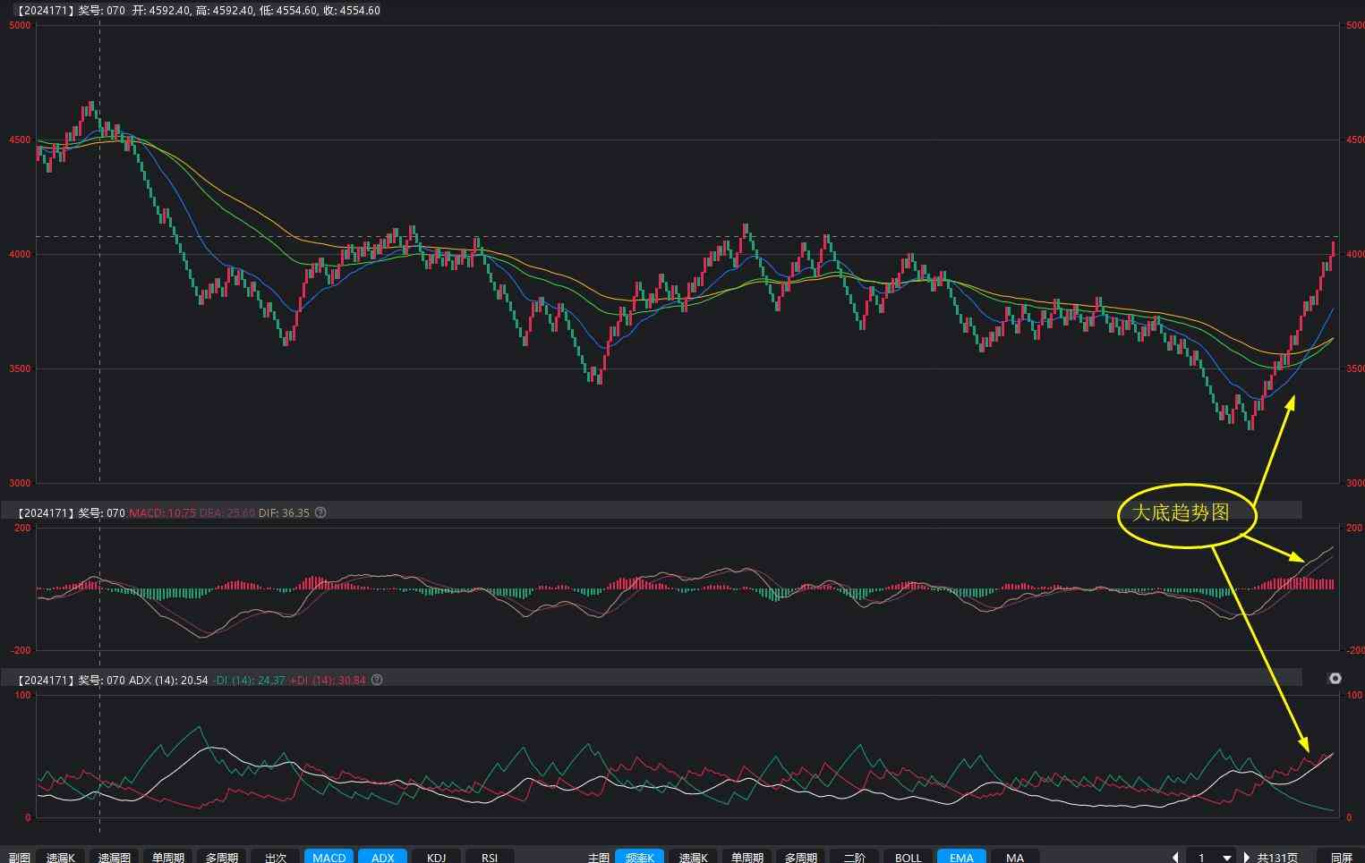This screenshot has height=863, width=1365.
Task: Select 二阶 main chart option
Action: pos(854,857)
